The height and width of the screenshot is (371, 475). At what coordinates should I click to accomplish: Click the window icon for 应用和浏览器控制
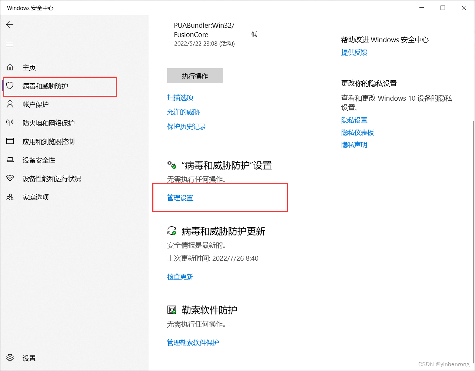click(x=10, y=141)
